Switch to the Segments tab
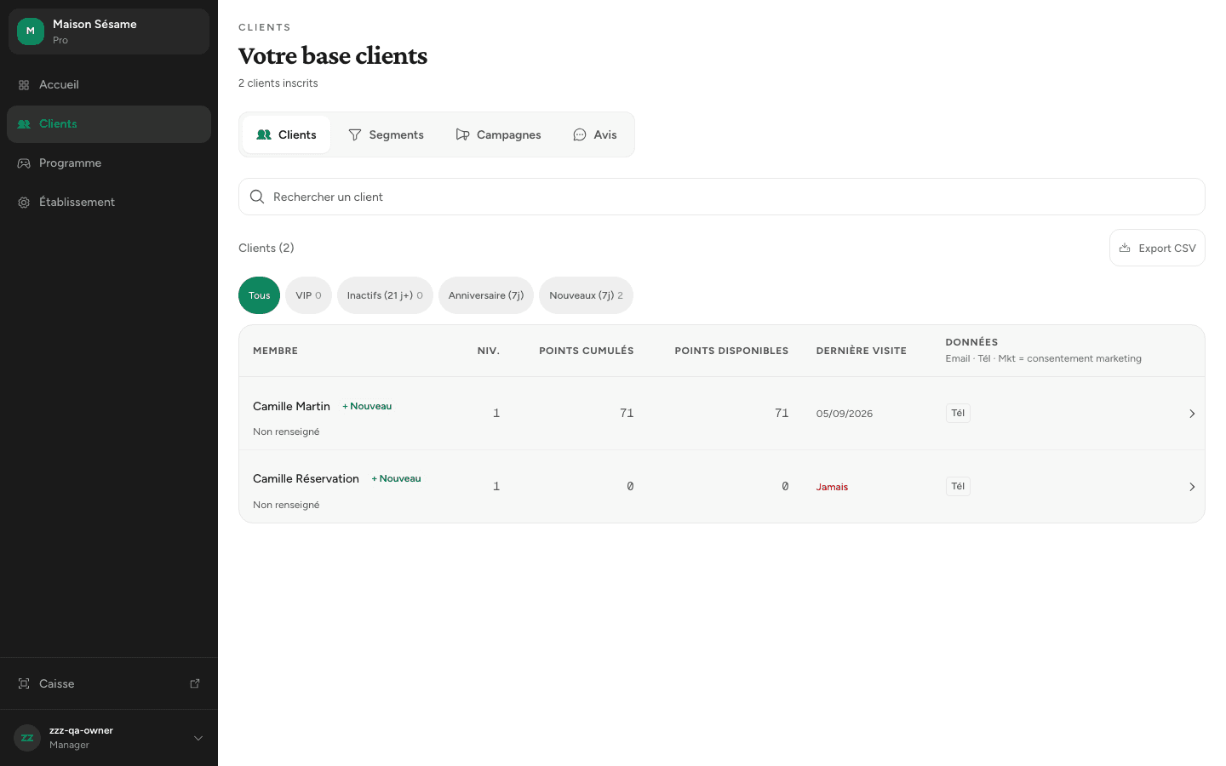 [x=386, y=134]
